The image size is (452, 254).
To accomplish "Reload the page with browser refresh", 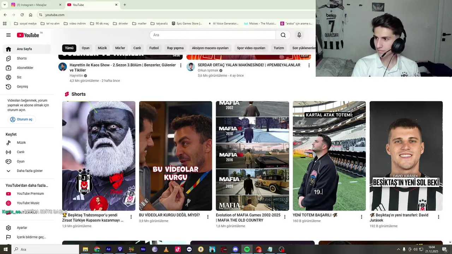I will pyautogui.click(x=22, y=15).
